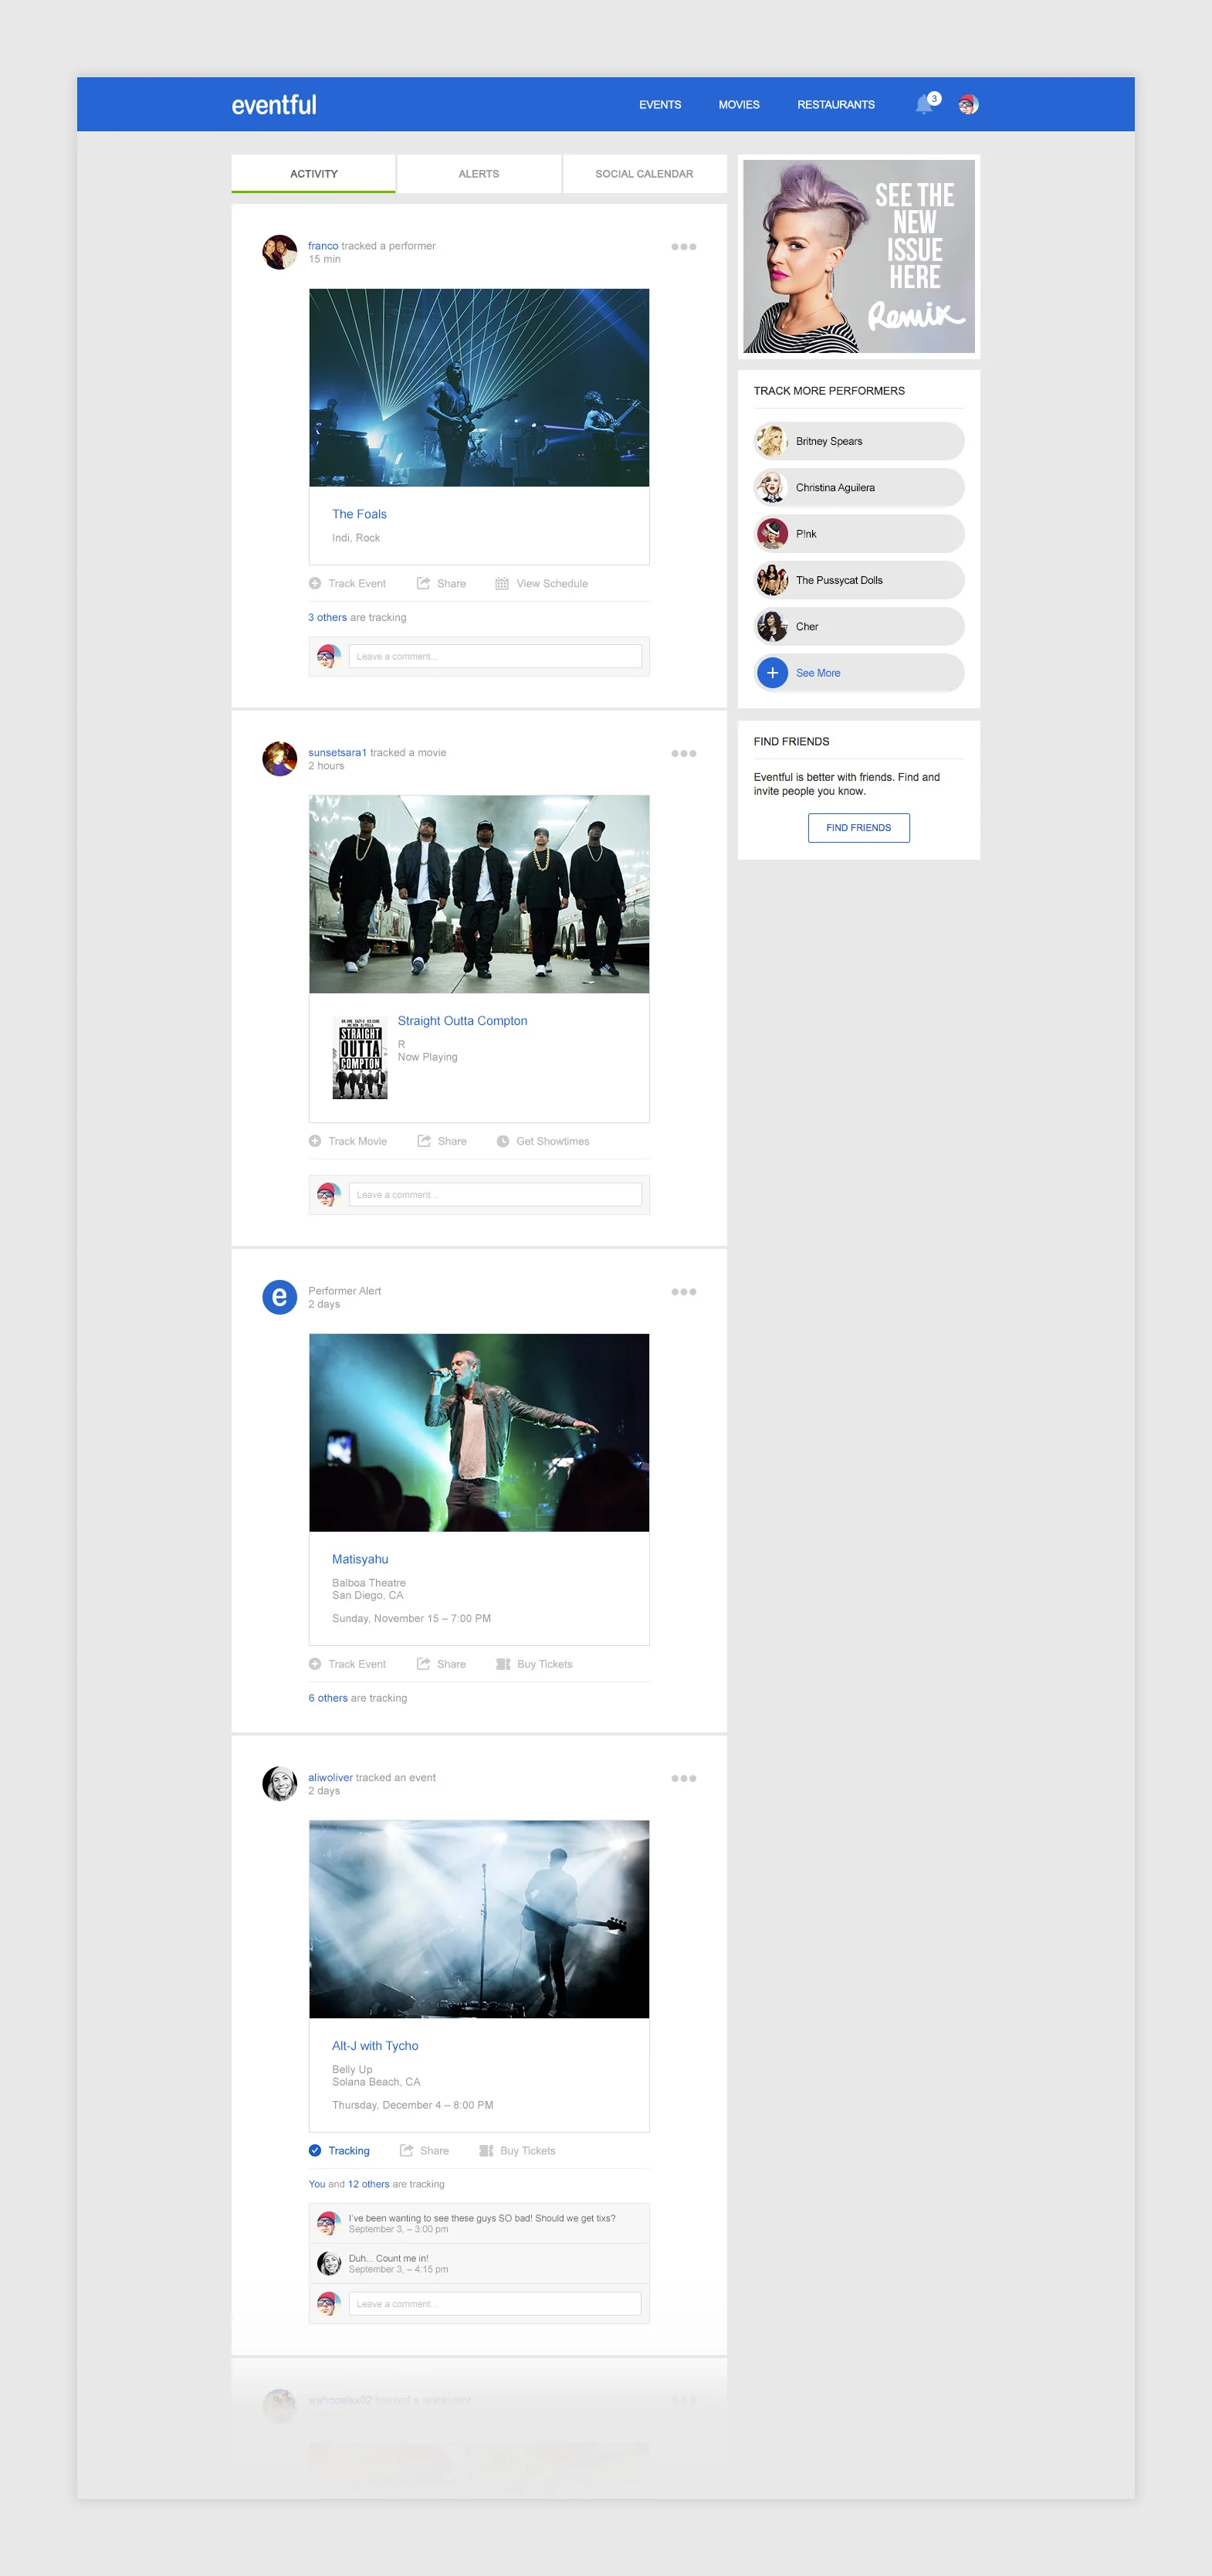Track Christina Aguilera performer
The width and height of the screenshot is (1212, 2576).
[x=859, y=488]
